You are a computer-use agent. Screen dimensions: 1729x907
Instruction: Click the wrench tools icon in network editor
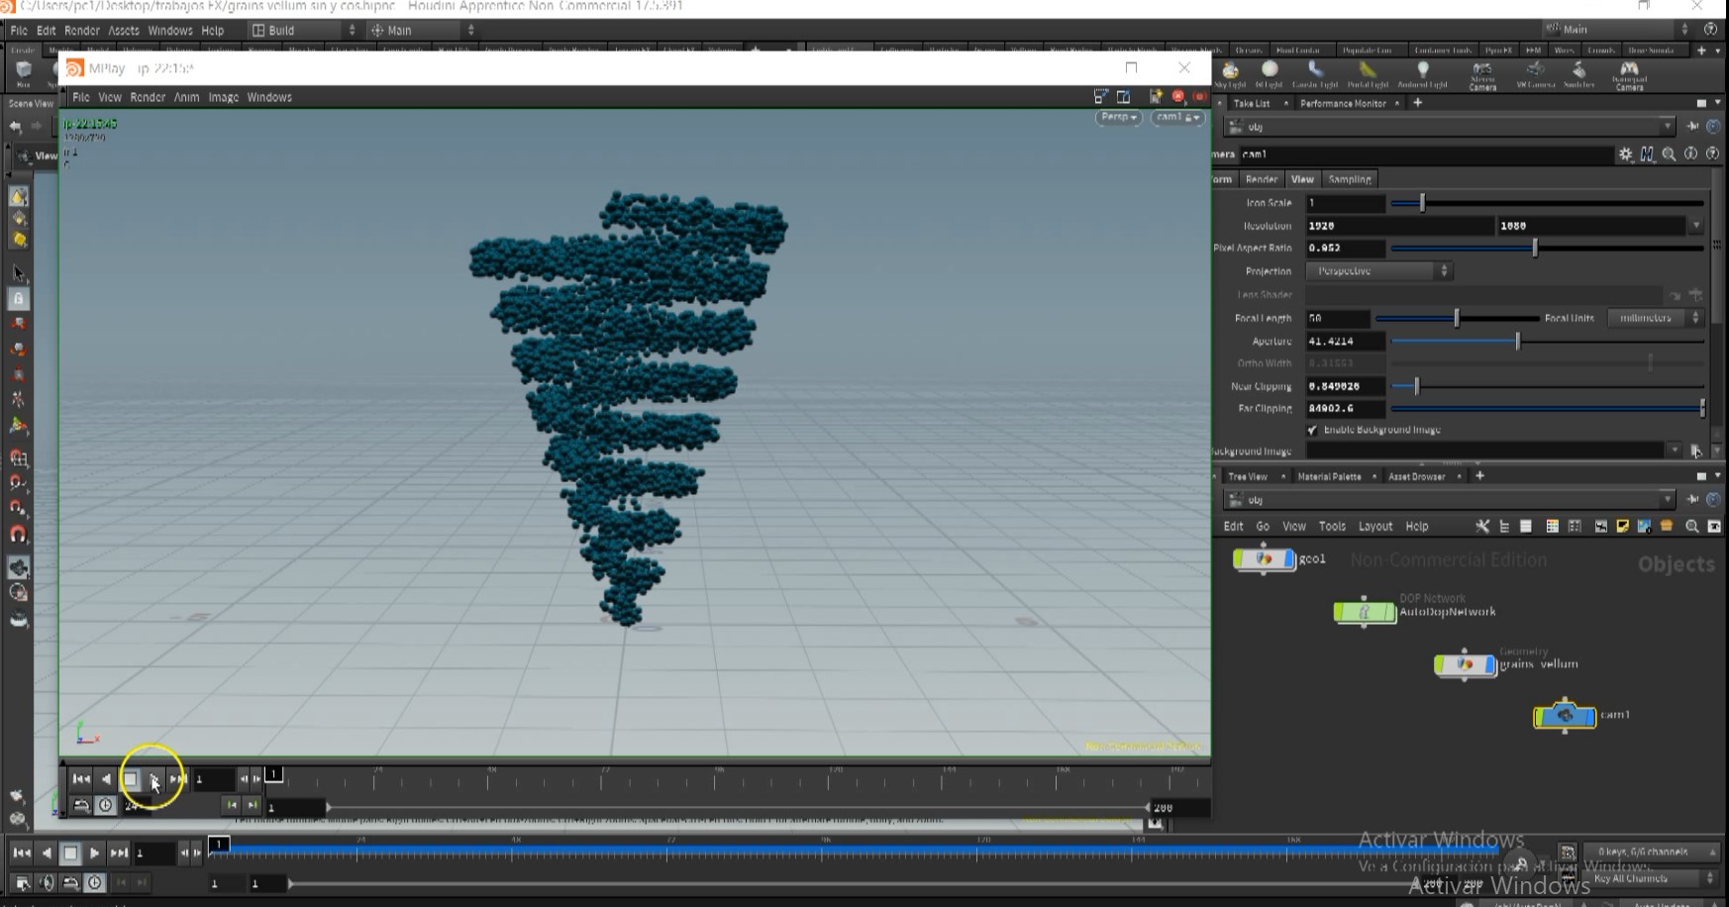point(1482,527)
